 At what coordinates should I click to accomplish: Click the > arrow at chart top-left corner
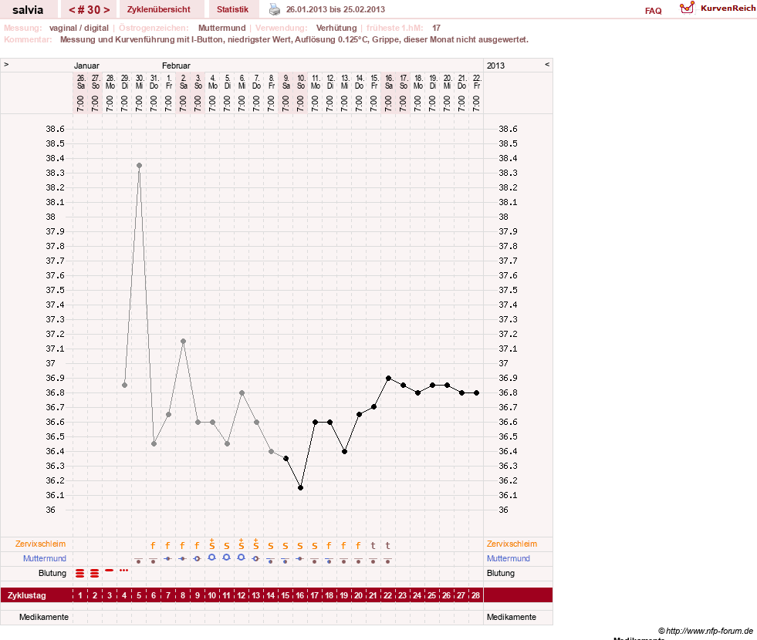point(6,64)
